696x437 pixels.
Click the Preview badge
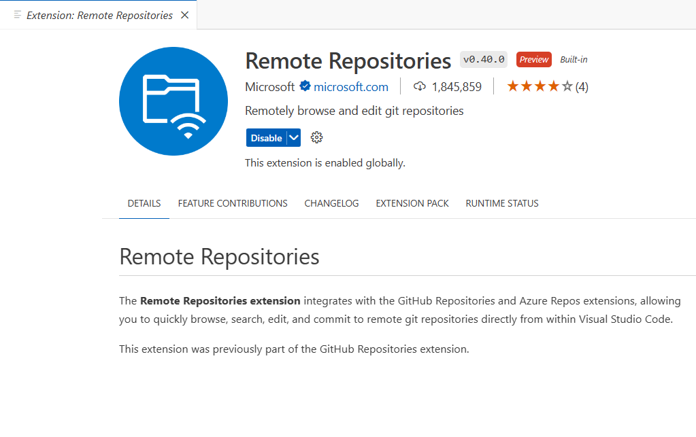pyautogui.click(x=533, y=59)
